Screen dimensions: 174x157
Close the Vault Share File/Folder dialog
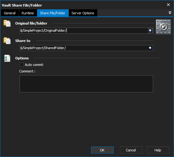click(168, 5)
